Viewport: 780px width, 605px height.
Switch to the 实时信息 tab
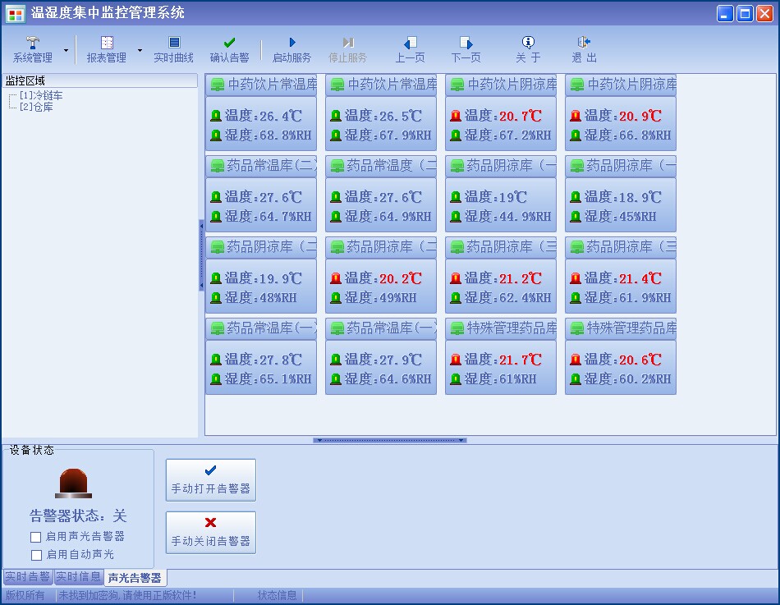tap(80, 576)
